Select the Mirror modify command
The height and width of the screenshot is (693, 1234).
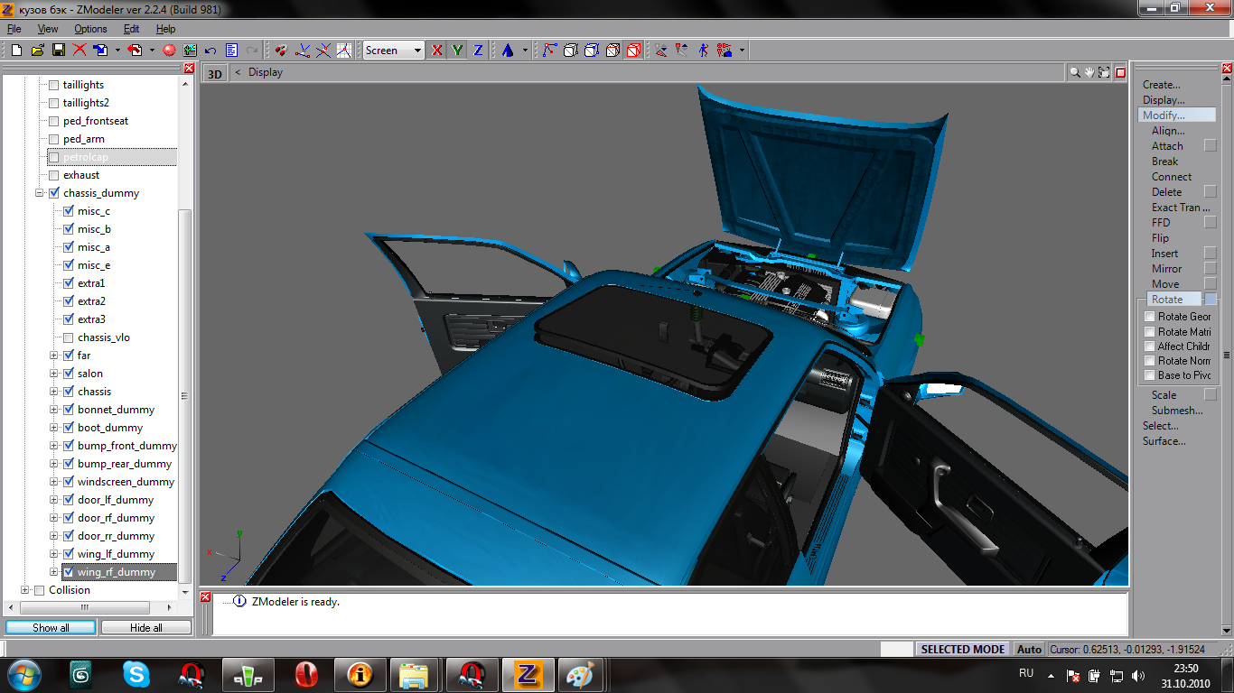click(1166, 269)
